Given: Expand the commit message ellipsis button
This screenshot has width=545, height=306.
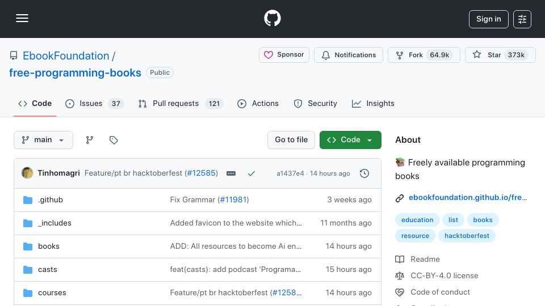Looking at the screenshot, I should pyautogui.click(x=231, y=173).
